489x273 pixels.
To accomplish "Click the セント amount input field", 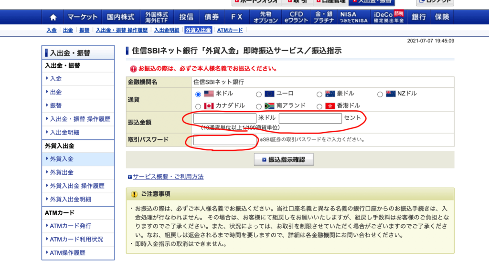I will [x=310, y=118].
